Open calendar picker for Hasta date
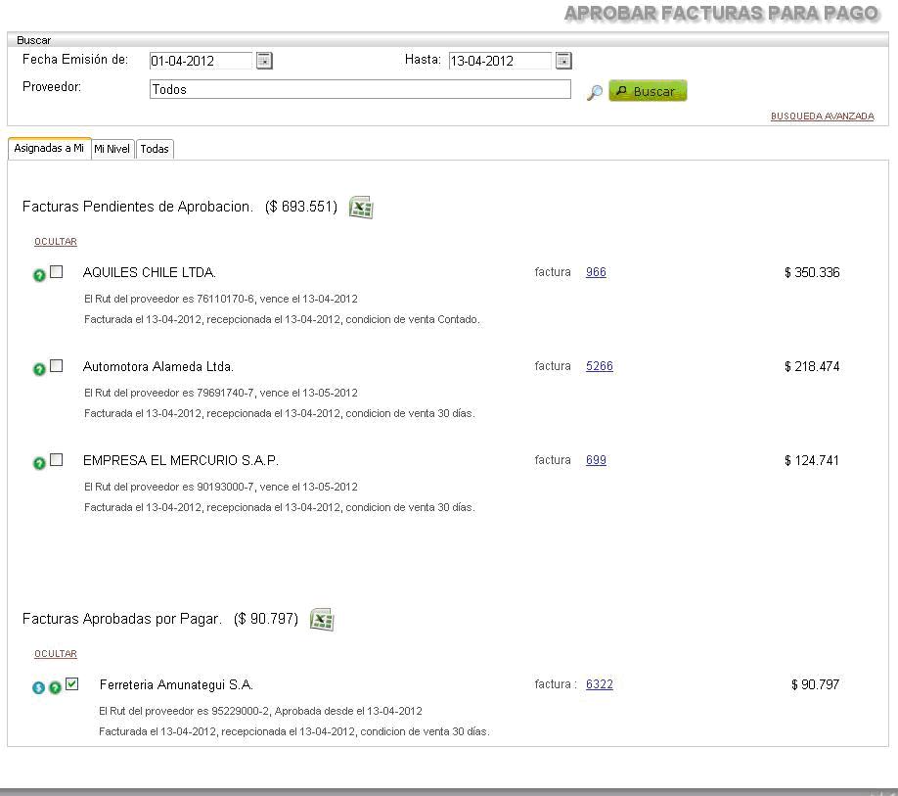Image resolution: width=898 pixels, height=796 pixels. tap(563, 60)
